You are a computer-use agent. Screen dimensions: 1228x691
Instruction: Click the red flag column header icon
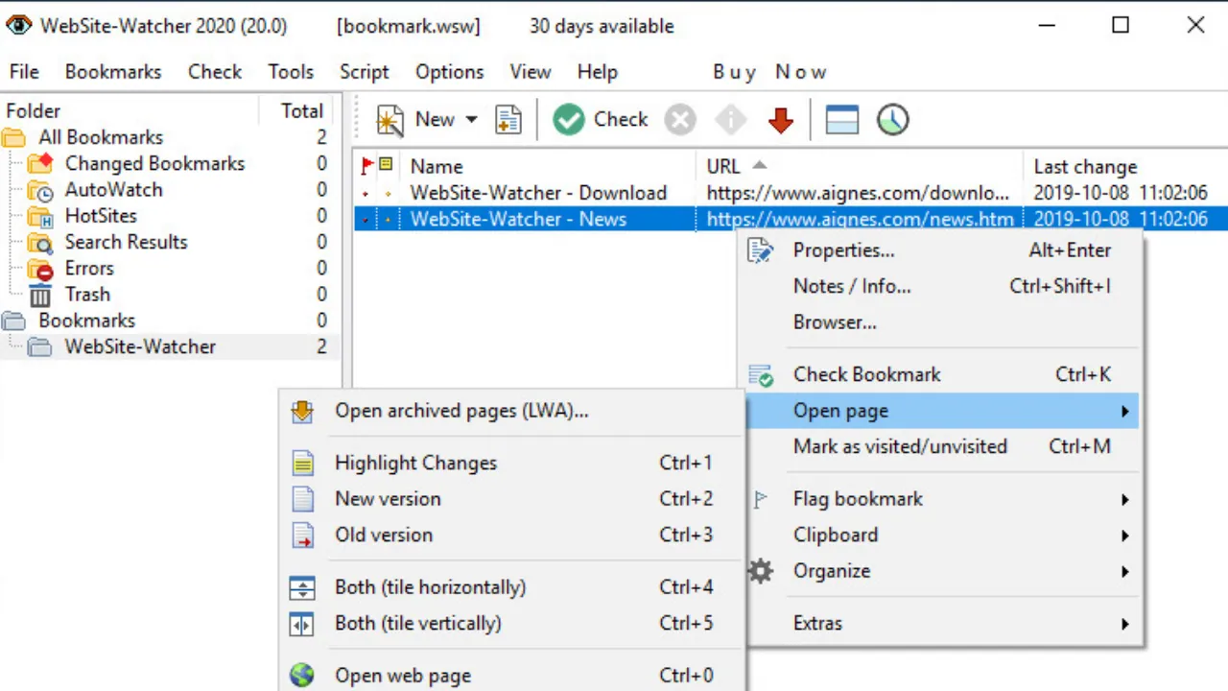tap(366, 165)
